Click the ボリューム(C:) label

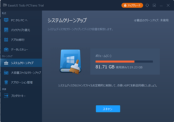[103, 56]
